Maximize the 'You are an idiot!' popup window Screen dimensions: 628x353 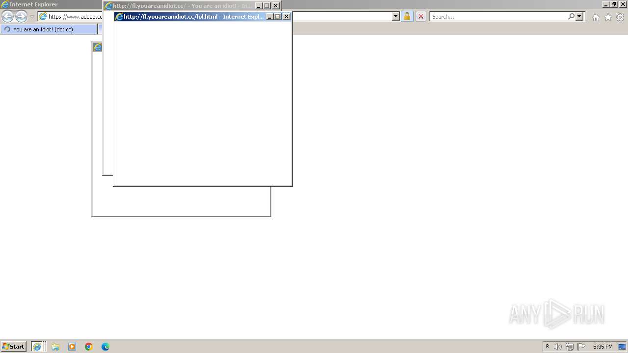click(x=267, y=6)
